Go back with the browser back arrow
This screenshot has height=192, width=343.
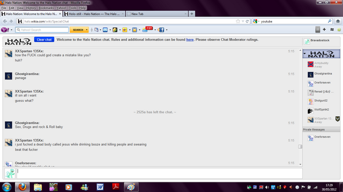tap(5, 21)
